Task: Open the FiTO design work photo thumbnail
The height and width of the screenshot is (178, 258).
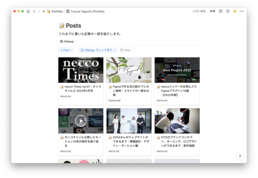Action: pos(177,121)
